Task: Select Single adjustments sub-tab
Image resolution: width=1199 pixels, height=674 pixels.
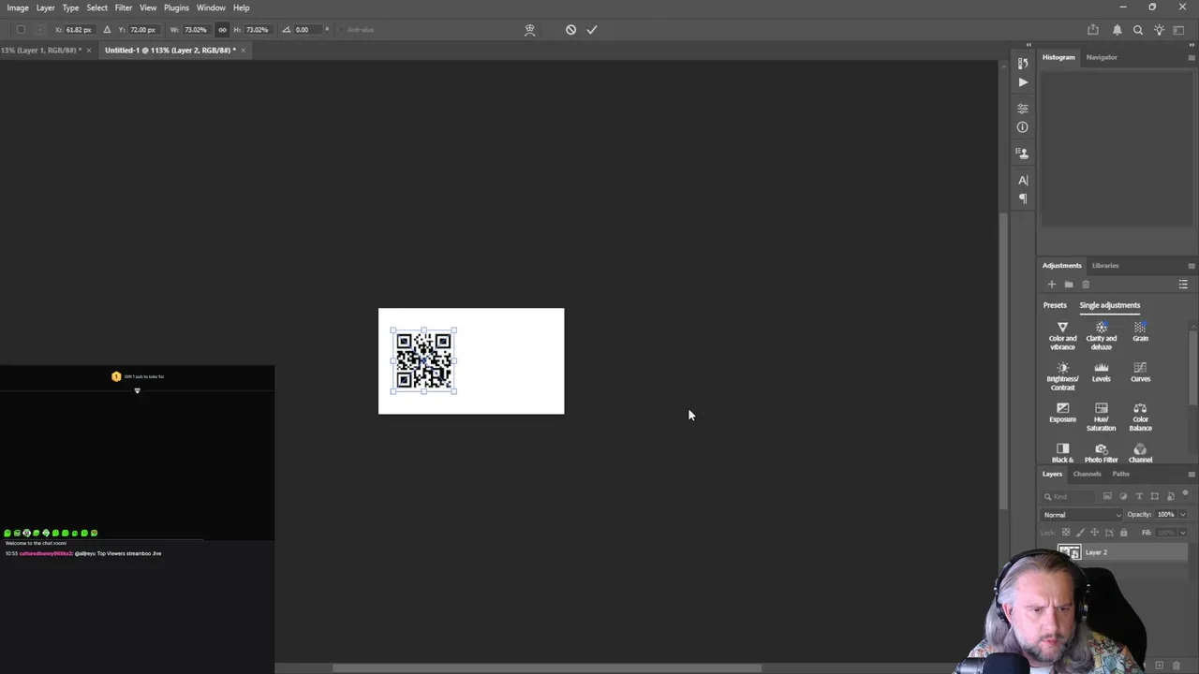Action: [x=1110, y=305]
